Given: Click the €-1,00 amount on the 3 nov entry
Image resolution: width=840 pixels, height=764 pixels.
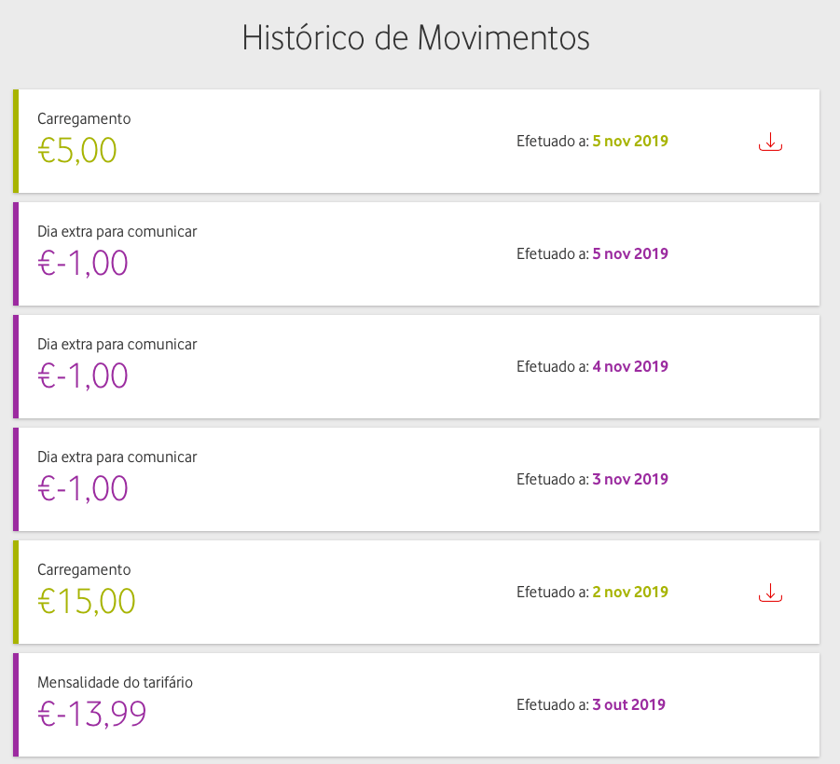Looking at the screenshot, I should click(x=83, y=488).
